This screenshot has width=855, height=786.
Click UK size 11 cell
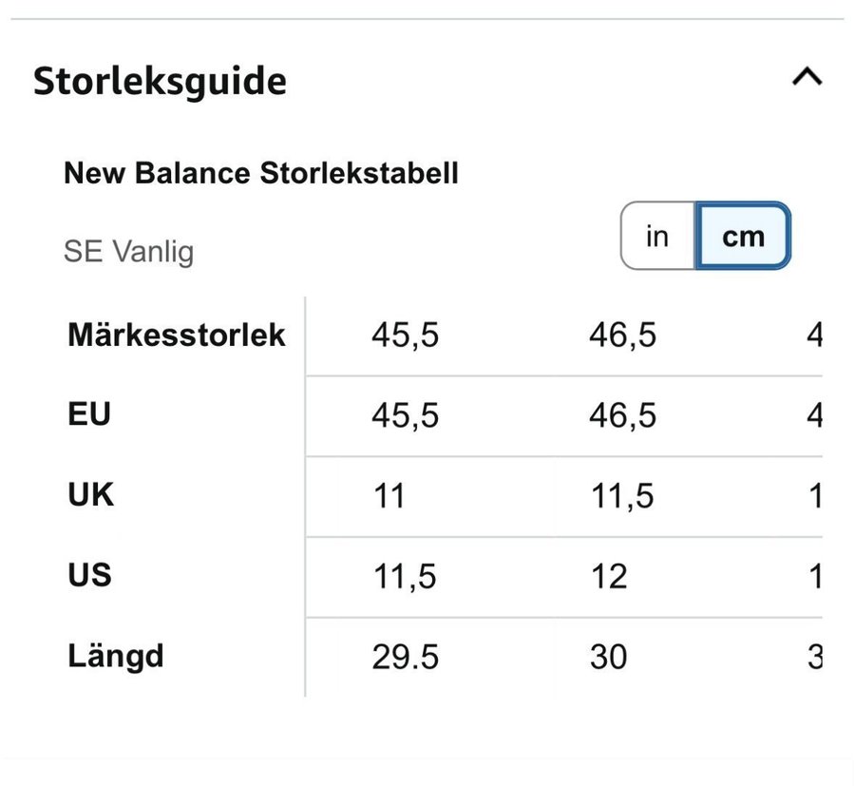389,496
